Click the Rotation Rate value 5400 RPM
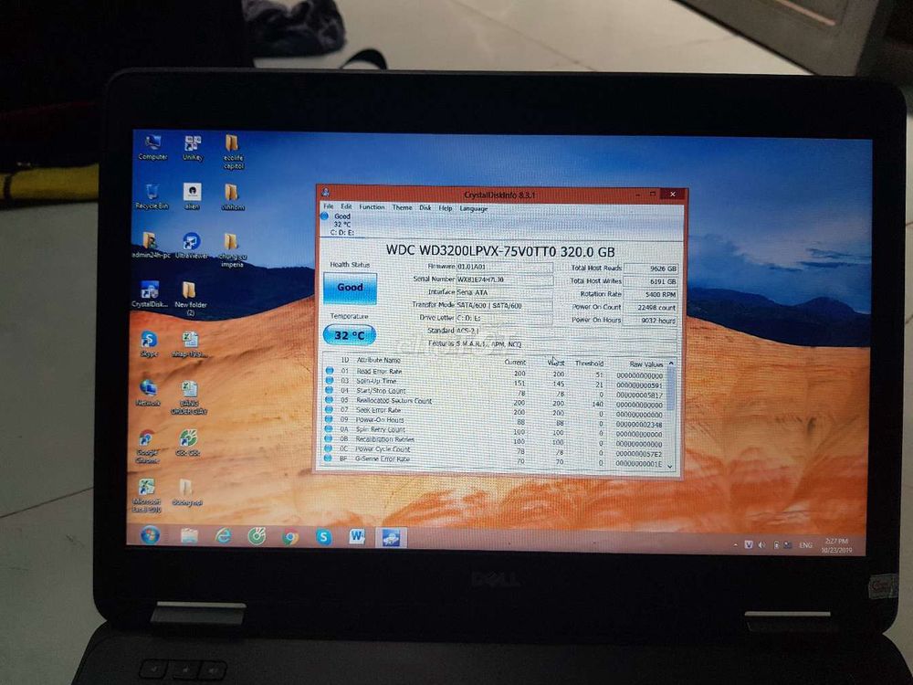The image size is (913, 685). pos(651,295)
